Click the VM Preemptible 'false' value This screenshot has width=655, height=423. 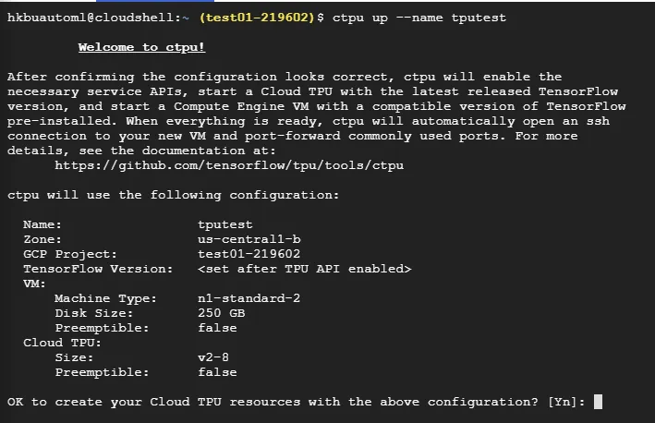click(217, 328)
